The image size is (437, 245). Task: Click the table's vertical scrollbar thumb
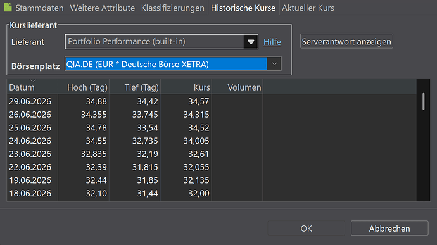click(x=423, y=101)
